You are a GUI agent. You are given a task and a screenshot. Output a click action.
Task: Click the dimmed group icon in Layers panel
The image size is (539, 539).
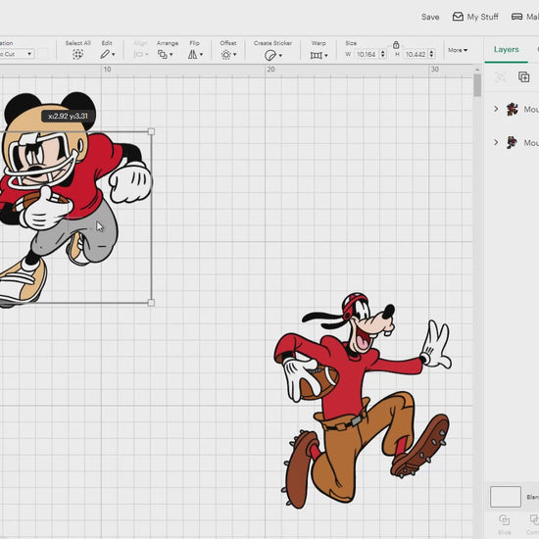click(x=501, y=77)
